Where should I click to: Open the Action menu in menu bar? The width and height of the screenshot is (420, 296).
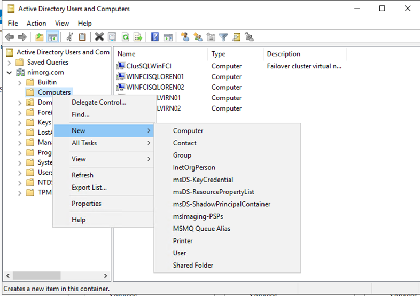(36, 24)
